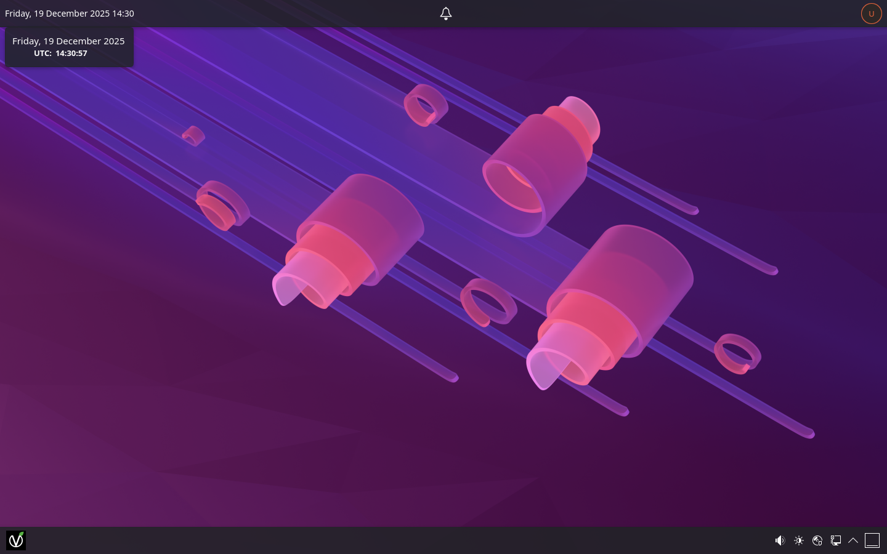This screenshot has height=554, width=887.
Task: Click the circular "U" user avatar
Action: [871, 14]
